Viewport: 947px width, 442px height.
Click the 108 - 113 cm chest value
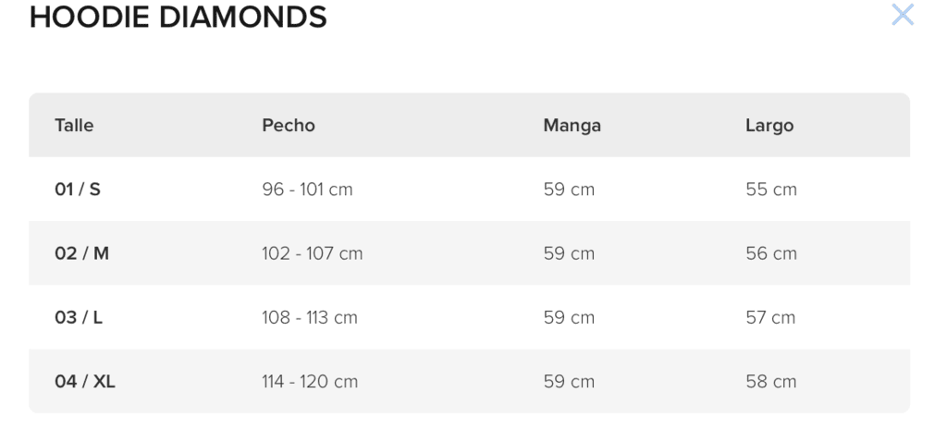pyautogui.click(x=309, y=317)
